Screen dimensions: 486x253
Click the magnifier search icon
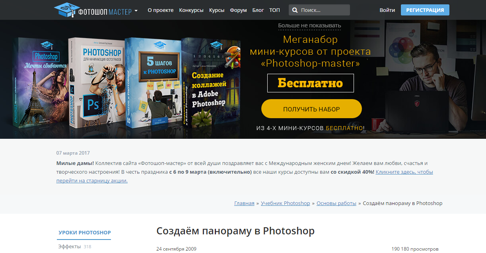(x=295, y=10)
